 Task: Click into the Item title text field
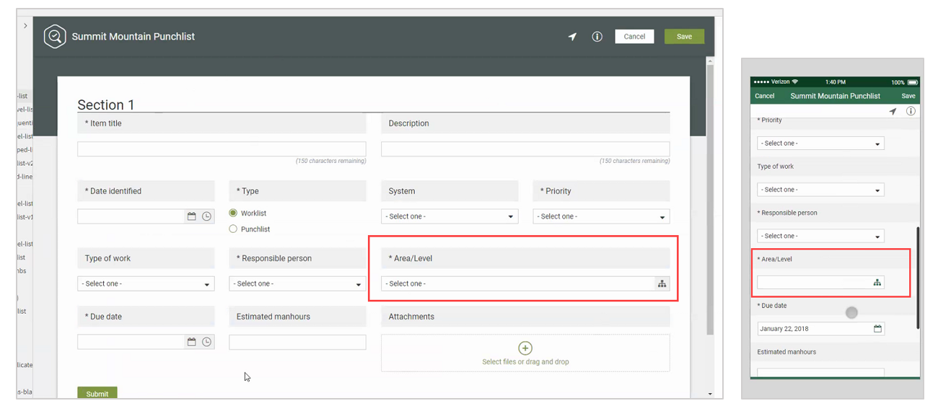222,149
